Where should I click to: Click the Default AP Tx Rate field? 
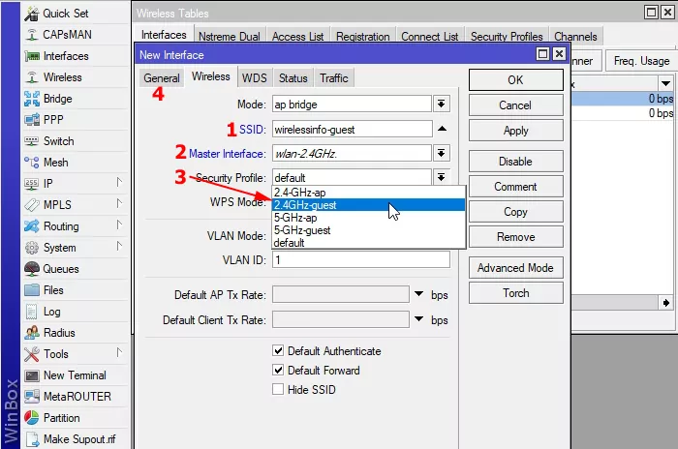point(341,294)
